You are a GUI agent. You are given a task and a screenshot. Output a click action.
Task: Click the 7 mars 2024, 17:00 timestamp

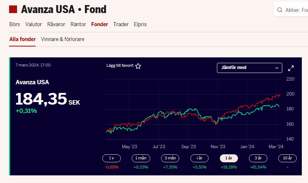(33, 65)
